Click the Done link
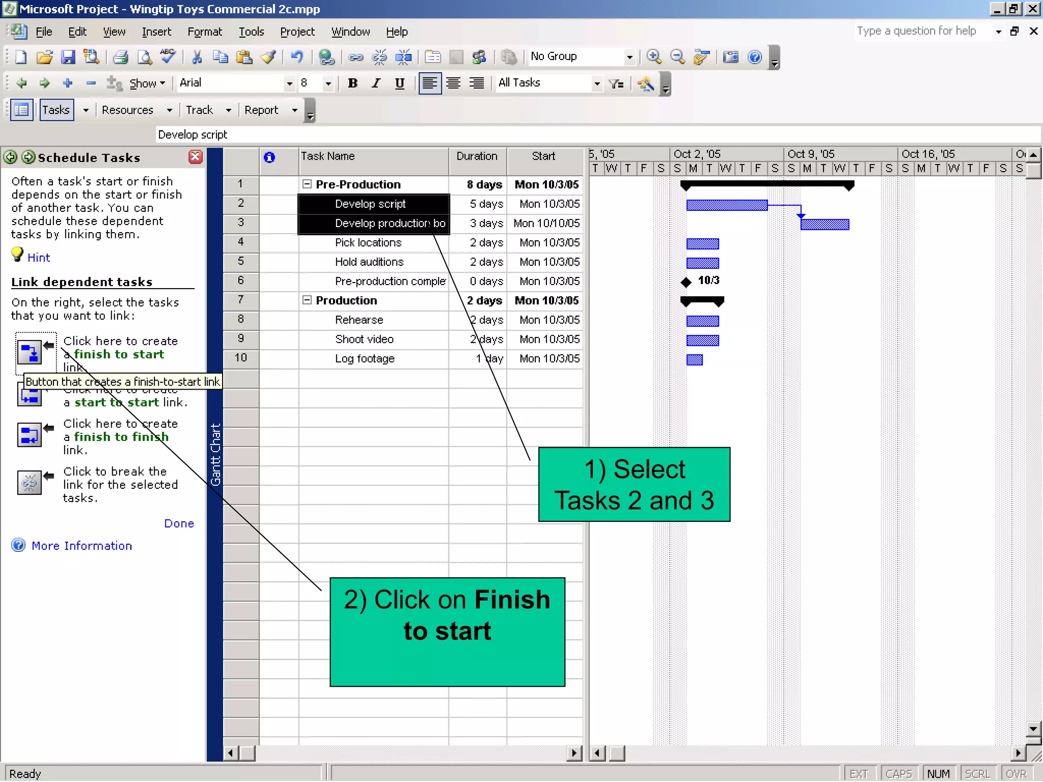This screenshot has width=1043, height=782. [x=179, y=523]
